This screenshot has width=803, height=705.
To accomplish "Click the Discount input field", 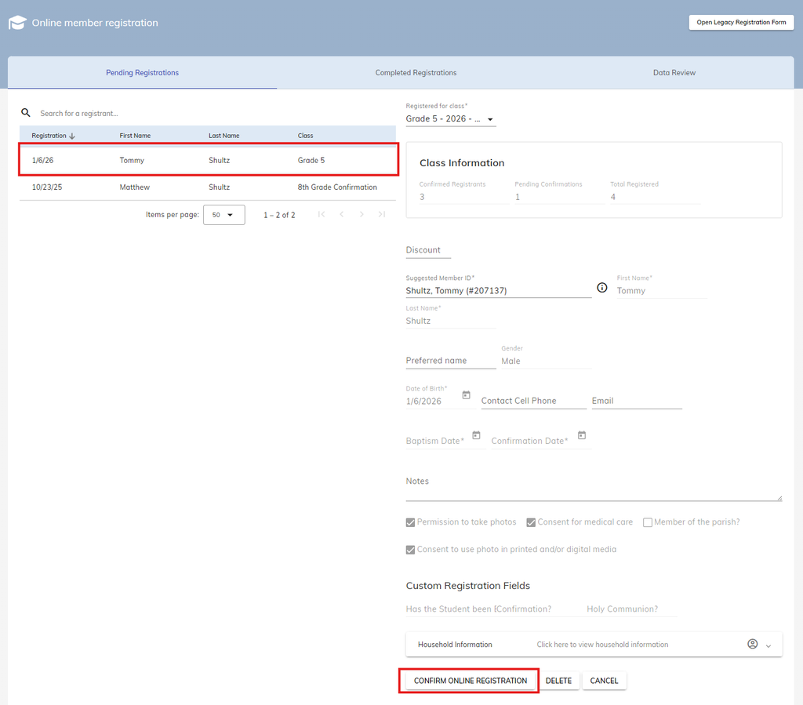I will (x=428, y=250).
